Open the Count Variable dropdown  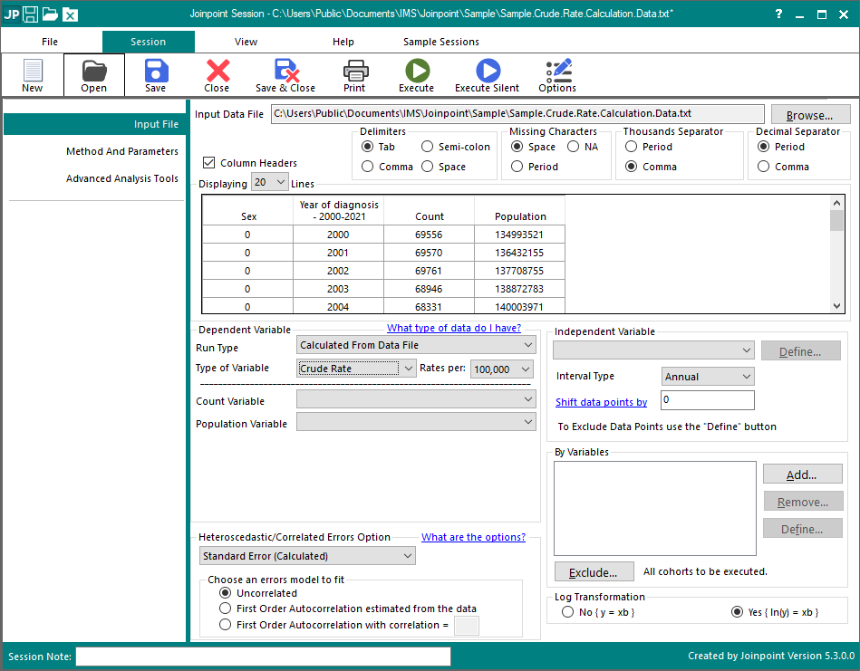417,399
